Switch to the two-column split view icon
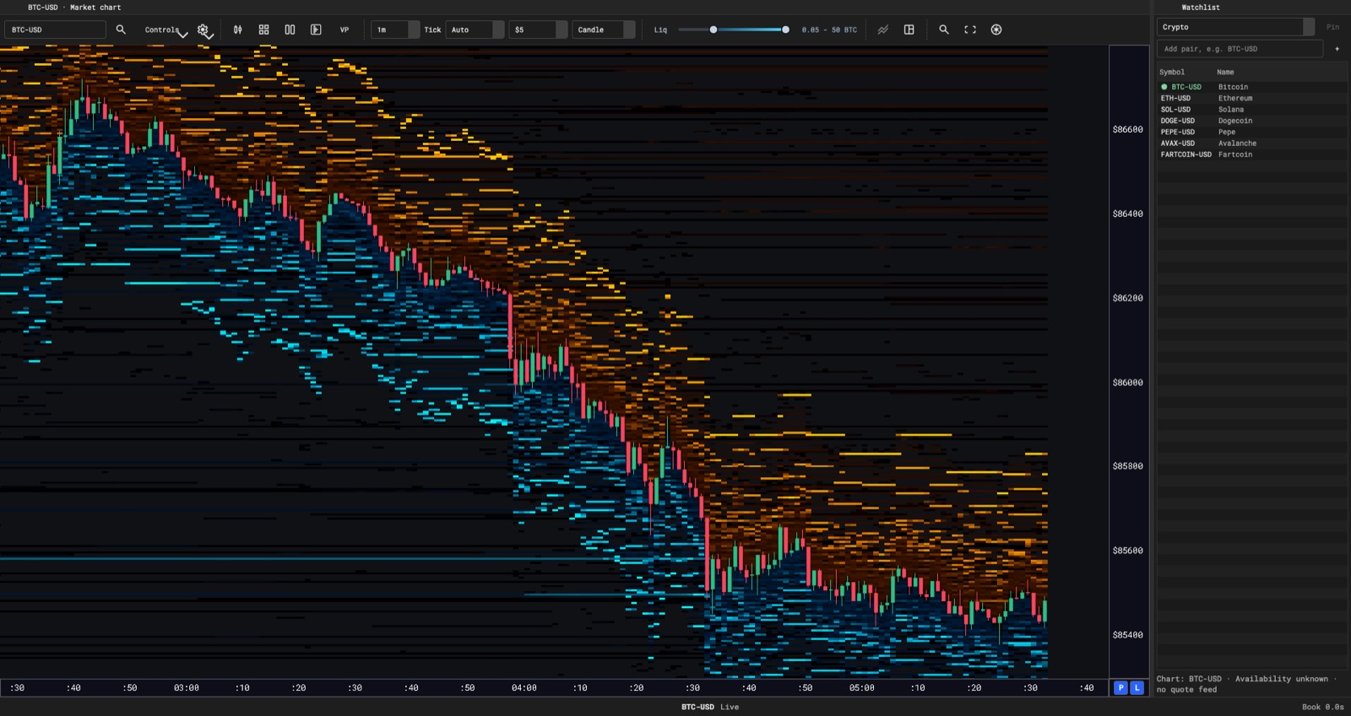Image resolution: width=1351 pixels, height=716 pixels. pos(290,30)
